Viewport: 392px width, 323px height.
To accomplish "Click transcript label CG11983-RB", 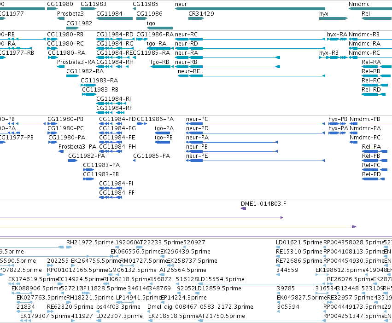I will pos(100,90).
